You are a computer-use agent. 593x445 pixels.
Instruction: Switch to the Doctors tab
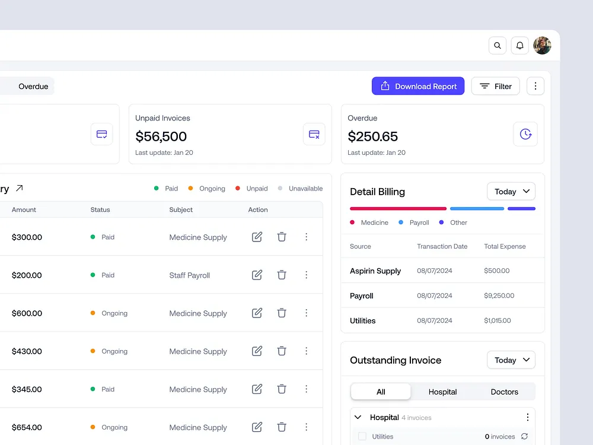point(504,392)
